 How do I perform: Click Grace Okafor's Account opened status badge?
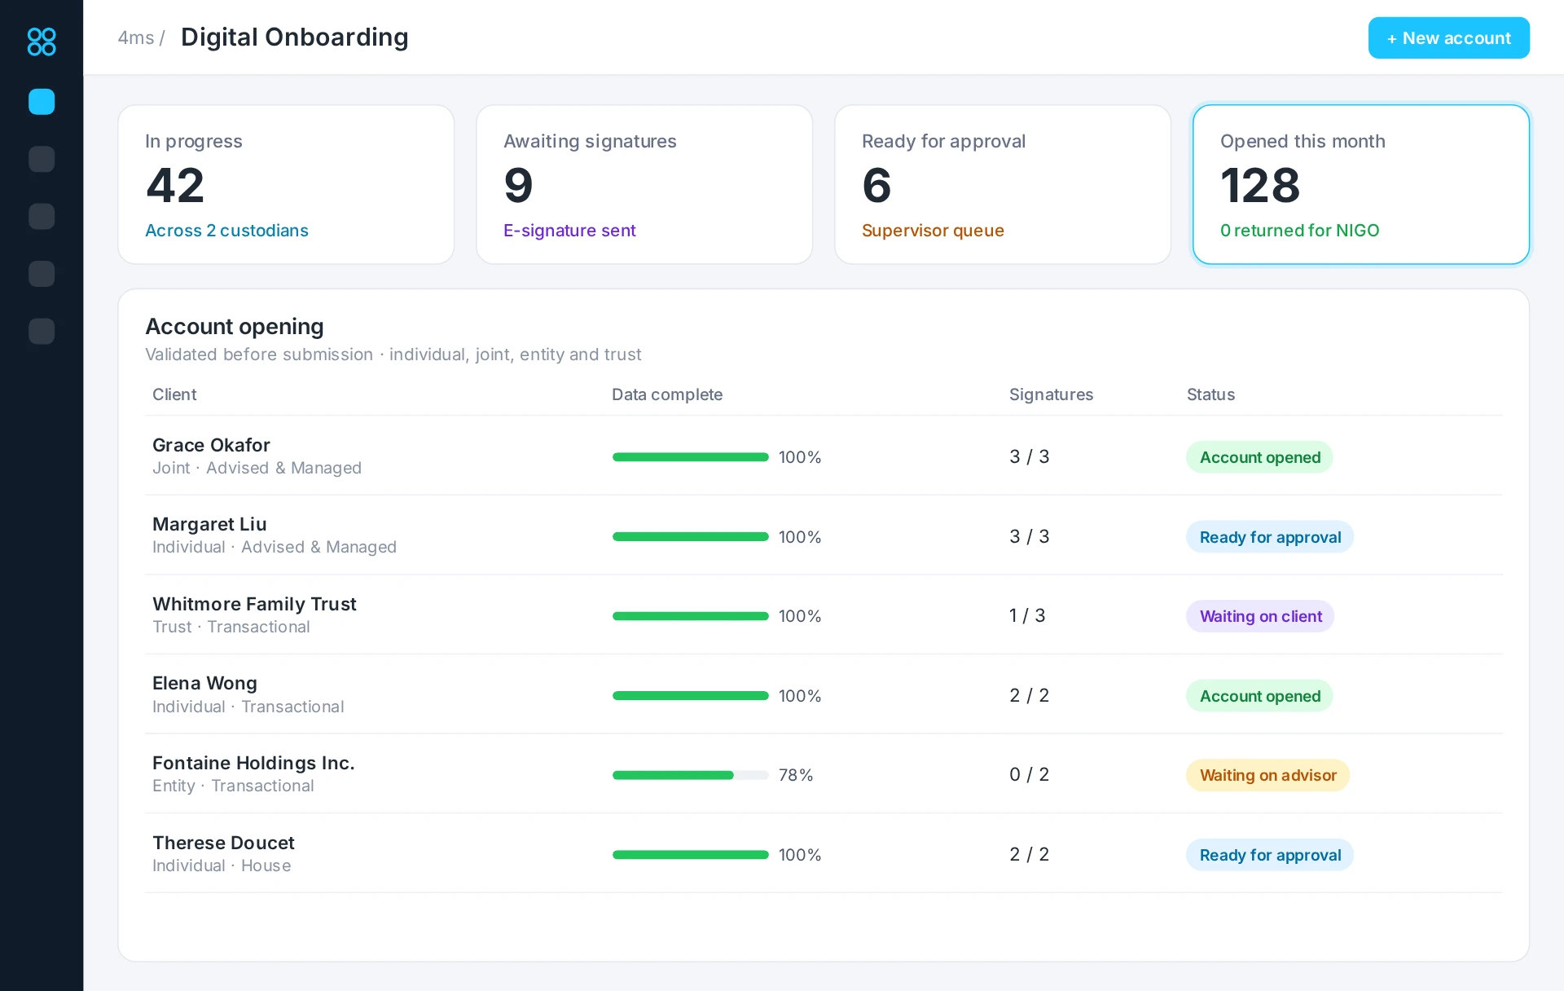(1259, 457)
